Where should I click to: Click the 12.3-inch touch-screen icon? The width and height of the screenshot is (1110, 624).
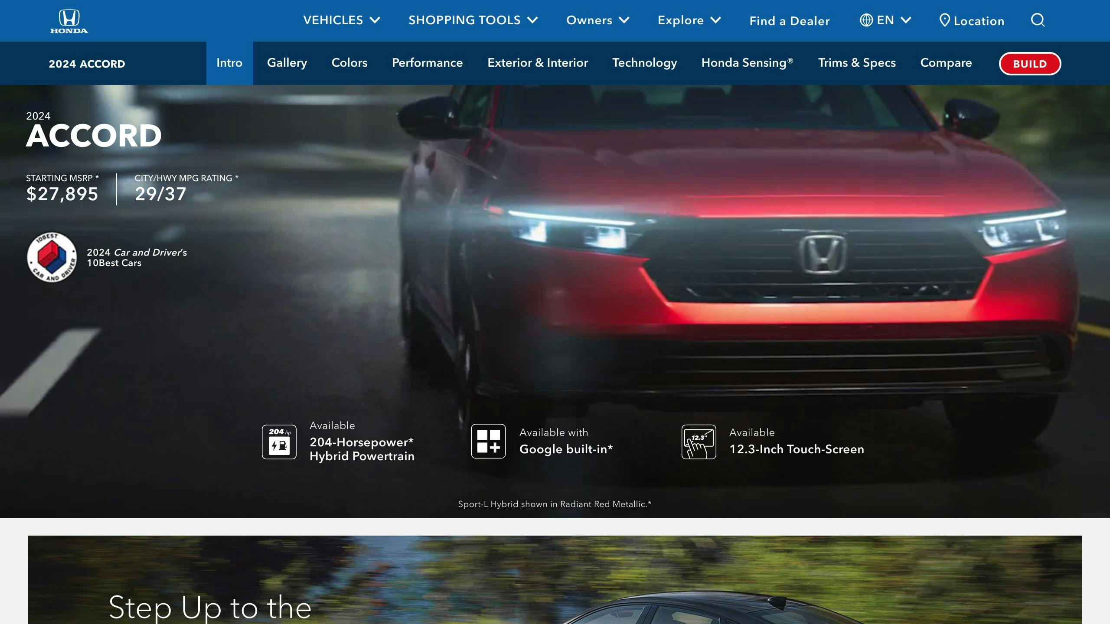click(699, 442)
